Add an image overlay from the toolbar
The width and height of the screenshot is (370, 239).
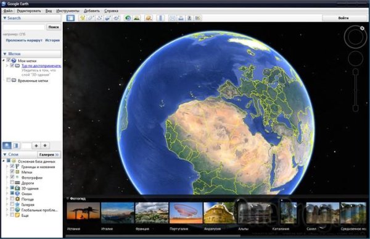pos(108,18)
